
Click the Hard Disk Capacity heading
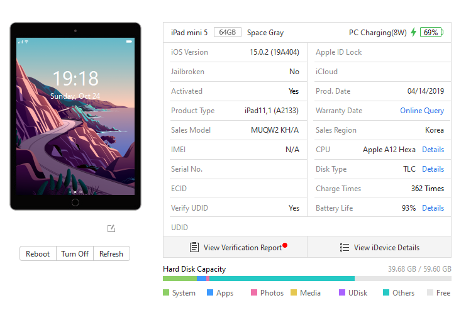pyautogui.click(x=194, y=269)
